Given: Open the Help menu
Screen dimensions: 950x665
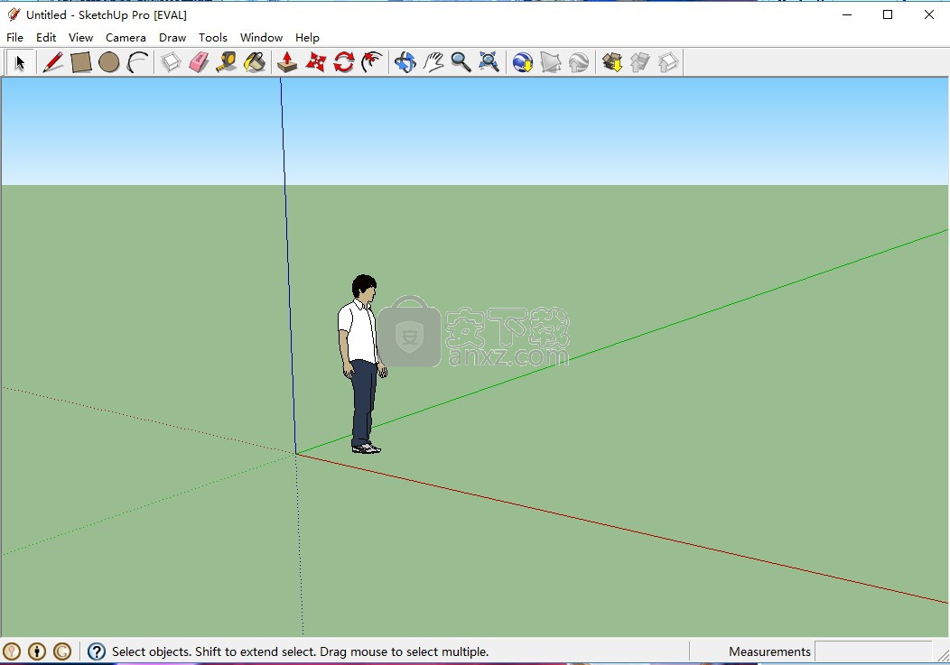Looking at the screenshot, I should 307,38.
